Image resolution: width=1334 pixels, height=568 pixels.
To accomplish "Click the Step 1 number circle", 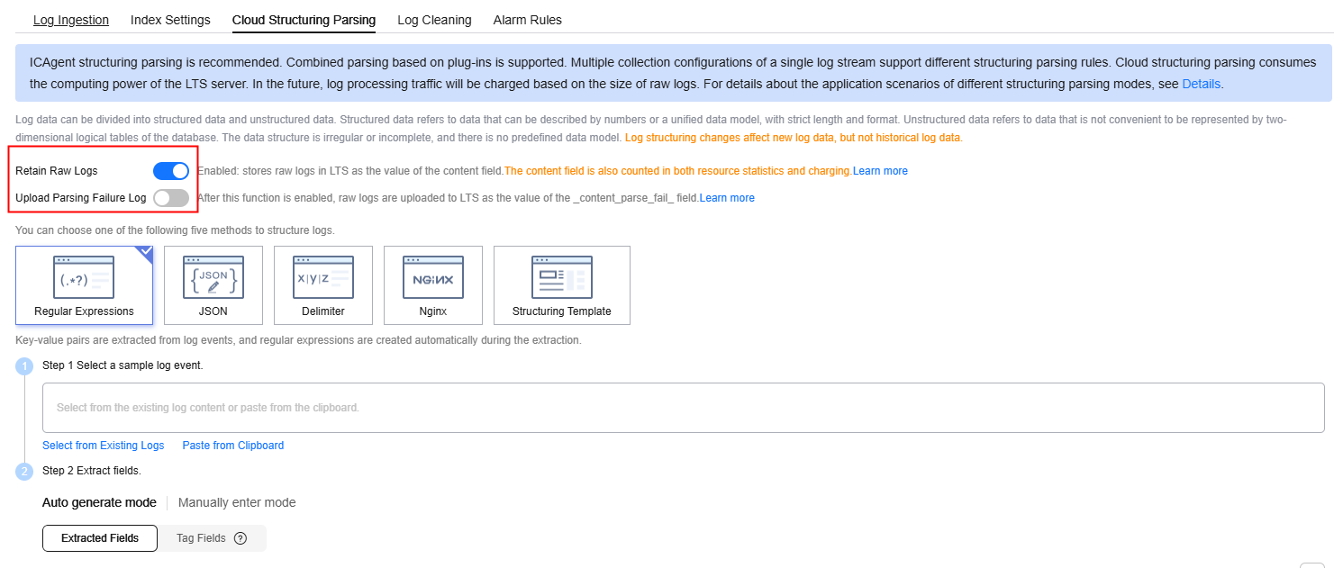I will pos(26,366).
